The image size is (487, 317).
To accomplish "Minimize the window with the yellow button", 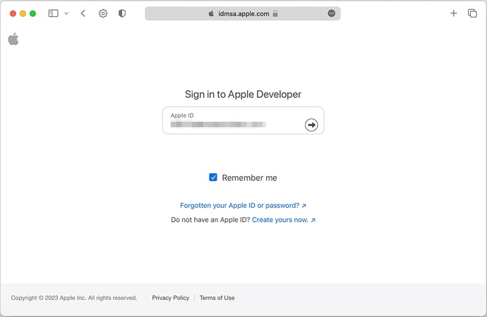I will click(x=23, y=13).
